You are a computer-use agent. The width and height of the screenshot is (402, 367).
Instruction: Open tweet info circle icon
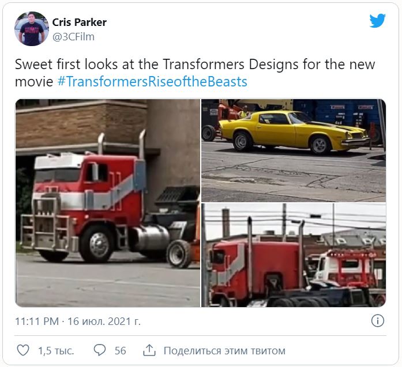coord(377,321)
